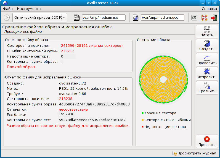Click the orange CRC-ошибками legend swatch

coord(142,120)
